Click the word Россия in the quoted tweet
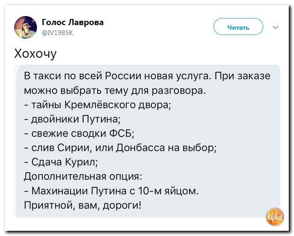 point(124,76)
